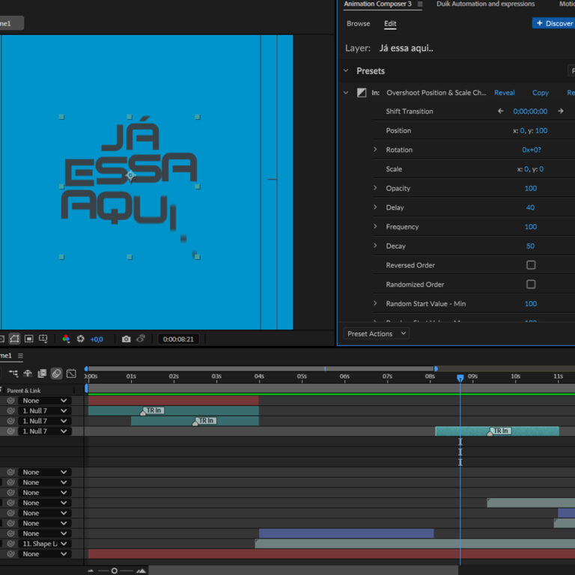This screenshot has height=575, width=575.
Task: Open the Preset Actions dropdown
Action: (376, 334)
